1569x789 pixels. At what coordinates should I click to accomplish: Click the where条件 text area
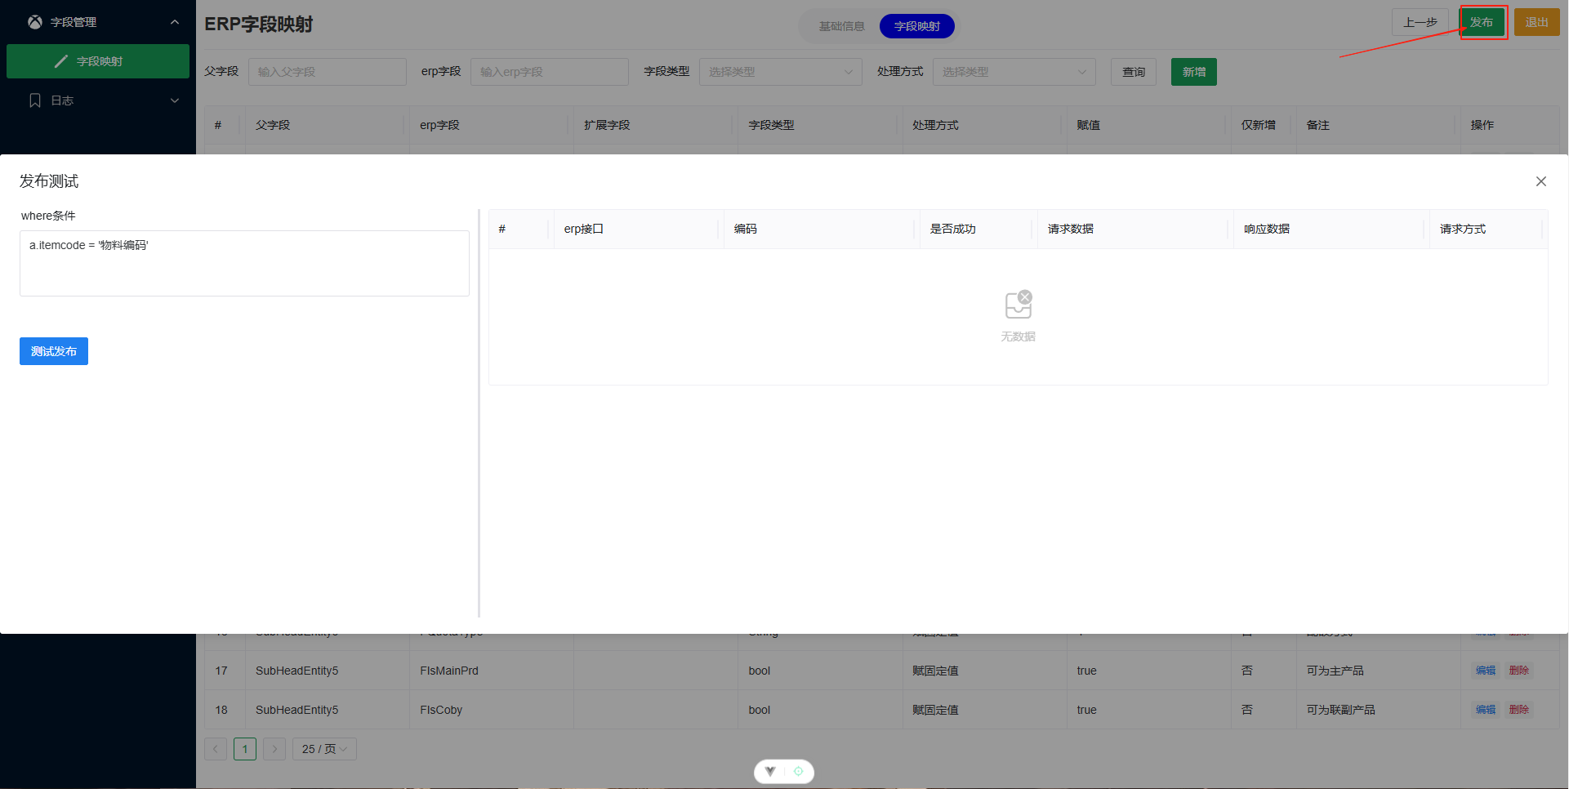tap(244, 263)
